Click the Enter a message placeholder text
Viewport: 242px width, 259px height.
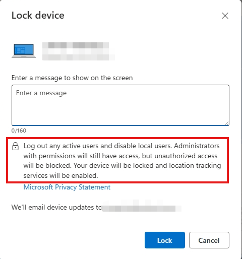(41, 93)
